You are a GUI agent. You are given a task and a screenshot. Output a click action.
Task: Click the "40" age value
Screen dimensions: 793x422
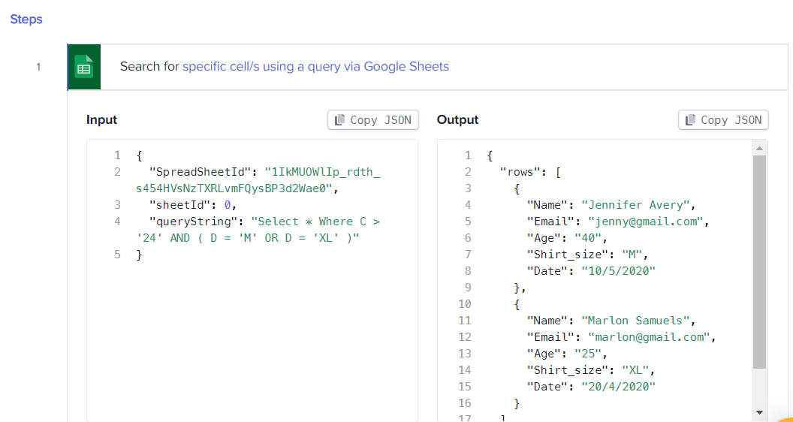pos(588,238)
